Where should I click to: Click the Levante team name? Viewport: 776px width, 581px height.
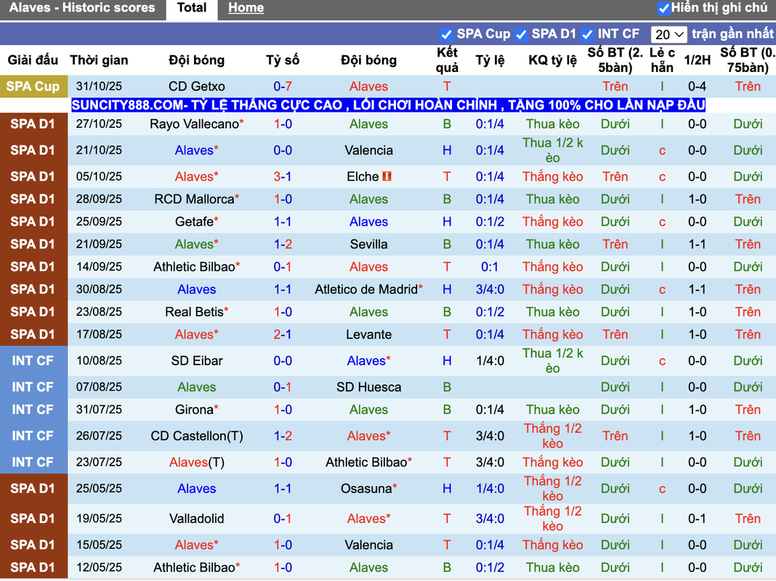click(368, 334)
